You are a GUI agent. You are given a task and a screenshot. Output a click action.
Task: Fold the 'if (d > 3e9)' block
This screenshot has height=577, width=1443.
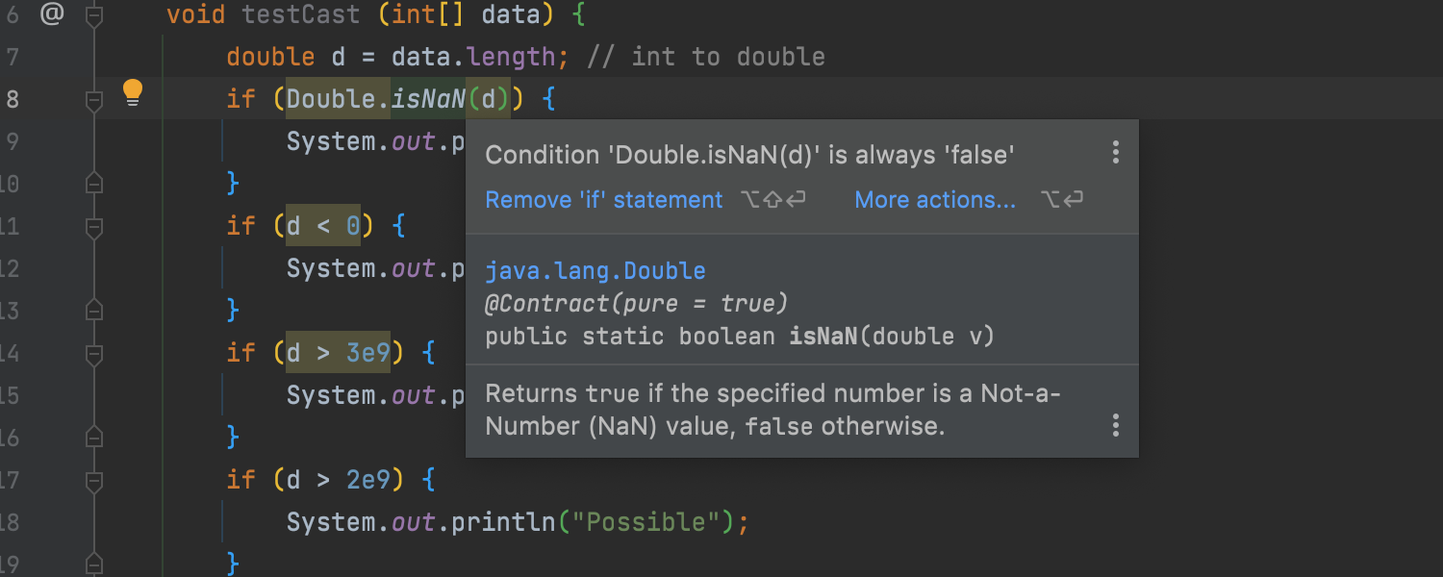coord(93,354)
